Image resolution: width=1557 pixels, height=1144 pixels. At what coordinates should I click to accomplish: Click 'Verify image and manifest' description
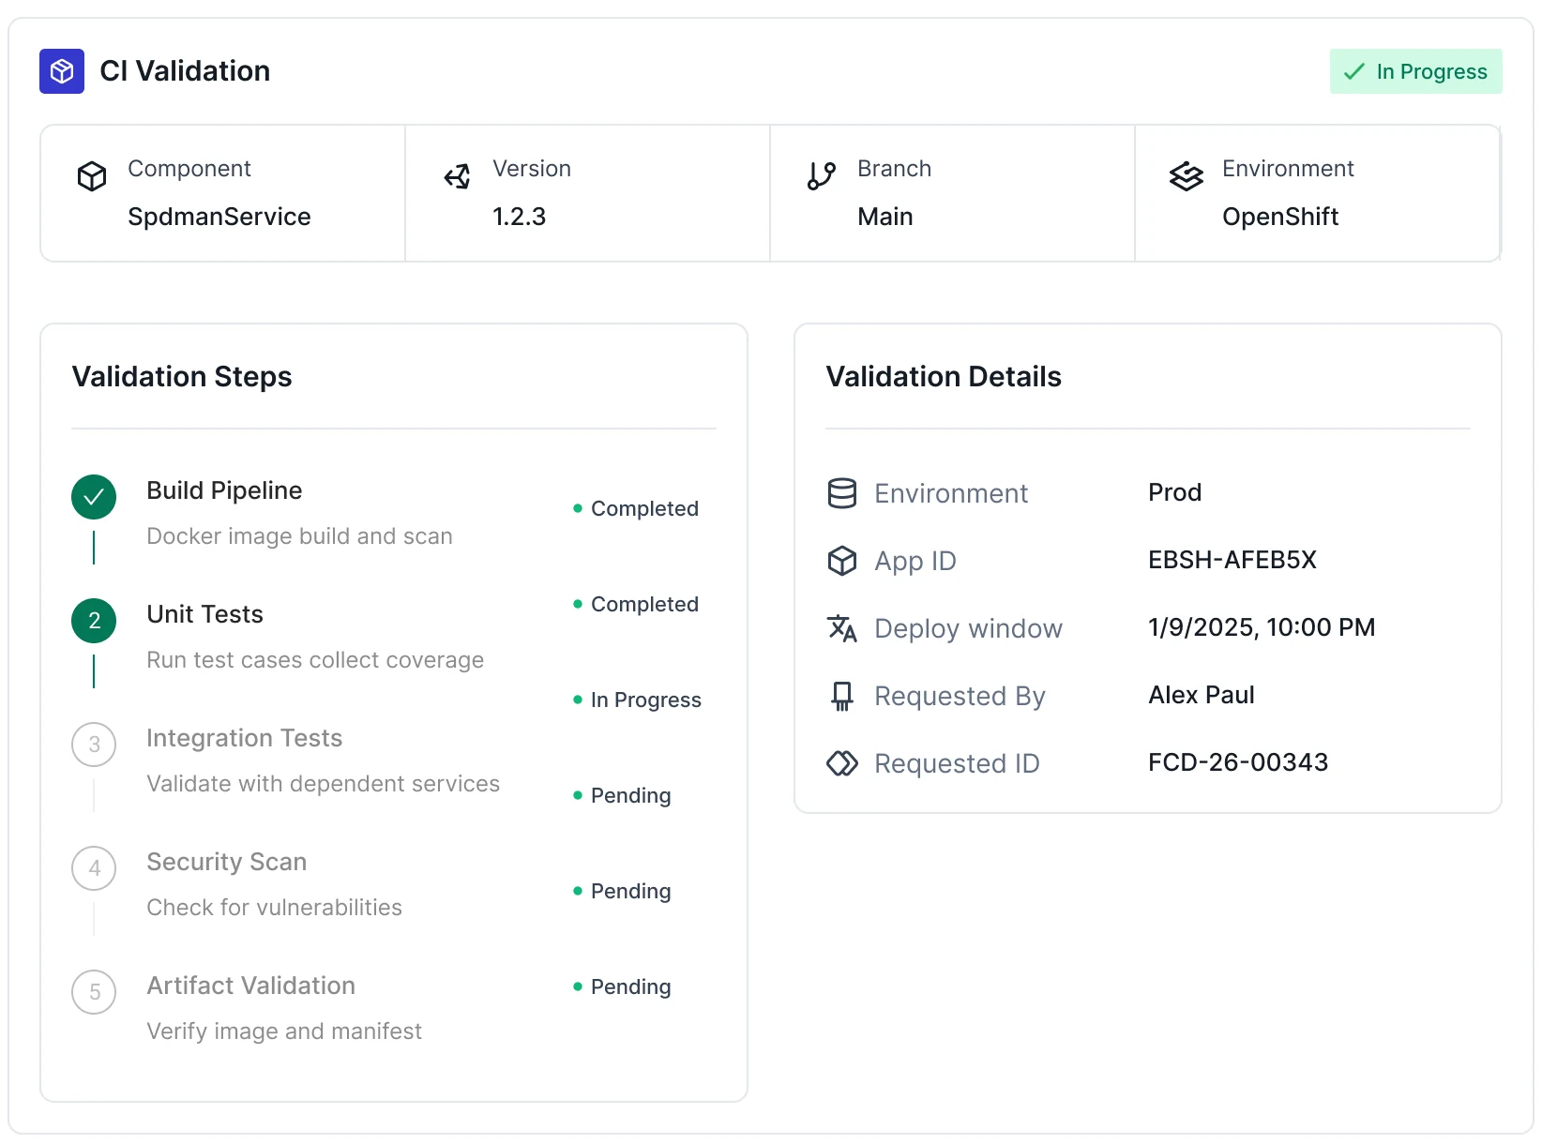(284, 1031)
